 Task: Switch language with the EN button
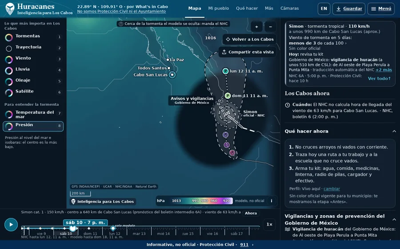pos(324,9)
